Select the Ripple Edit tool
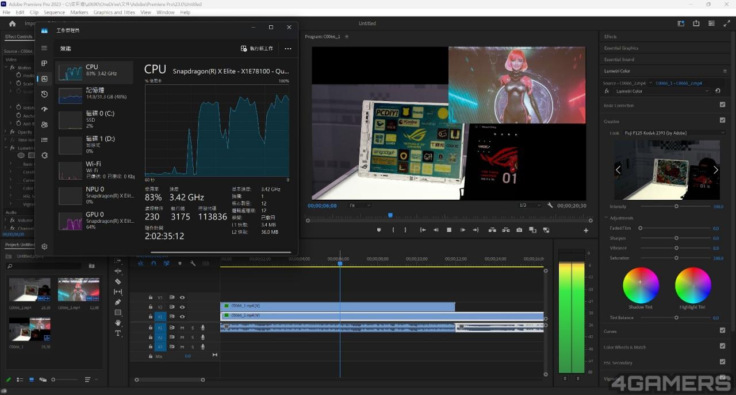 tap(118, 271)
